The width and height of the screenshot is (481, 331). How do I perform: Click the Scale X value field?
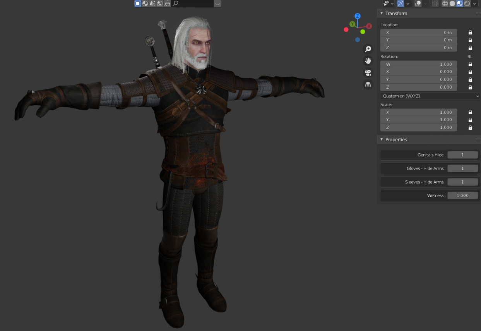(419, 112)
